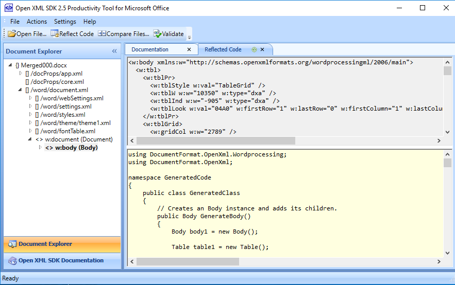Click code pane scroll right arrow
Viewport: 455px width, 285px height.
click(439, 261)
